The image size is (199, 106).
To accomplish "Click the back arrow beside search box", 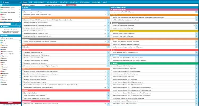I will [x=1, y=2].
